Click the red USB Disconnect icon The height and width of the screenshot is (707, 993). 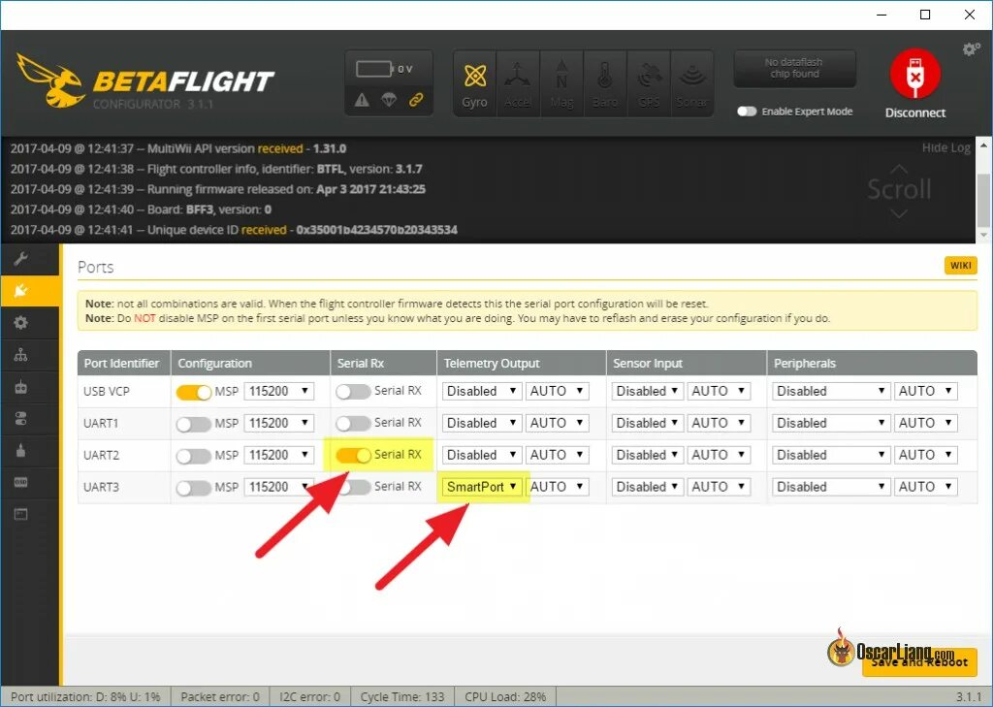point(915,74)
